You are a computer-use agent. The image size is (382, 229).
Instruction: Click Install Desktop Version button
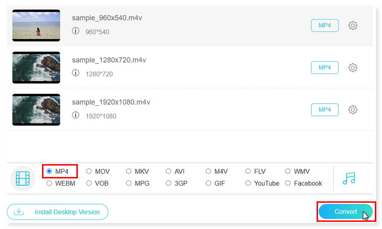coord(57,212)
